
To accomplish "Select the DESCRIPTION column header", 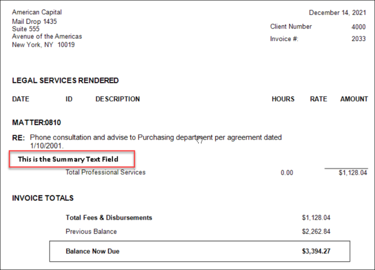I will pyautogui.click(x=118, y=99).
